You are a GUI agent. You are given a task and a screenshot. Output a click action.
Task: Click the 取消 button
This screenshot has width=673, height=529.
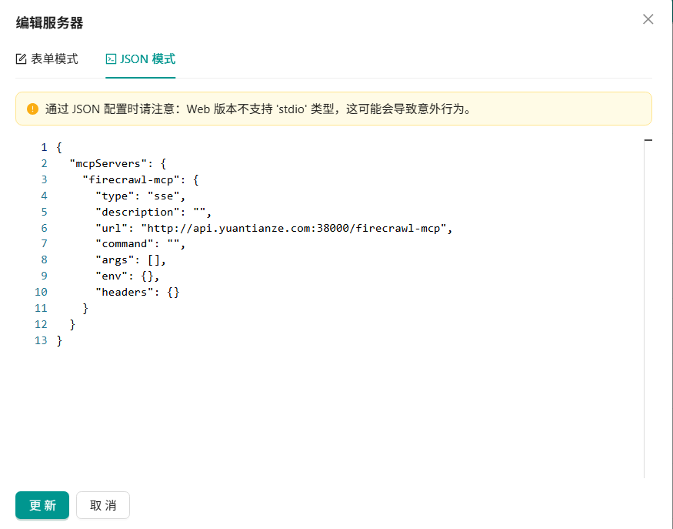(x=103, y=505)
